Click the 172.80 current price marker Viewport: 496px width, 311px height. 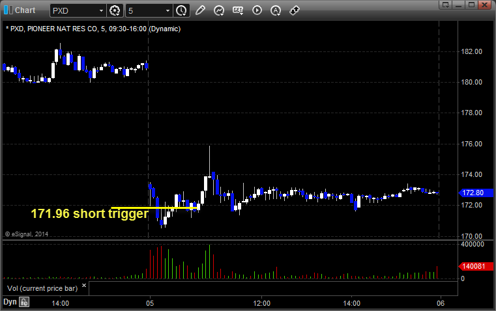tap(476, 193)
